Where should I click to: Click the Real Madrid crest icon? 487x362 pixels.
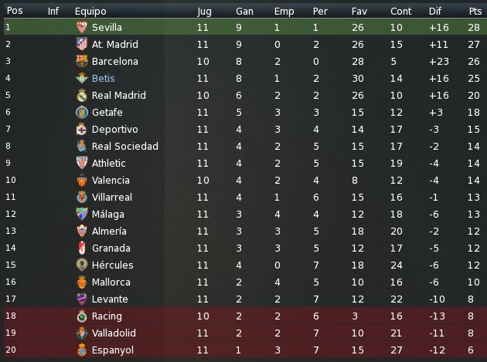(82, 95)
